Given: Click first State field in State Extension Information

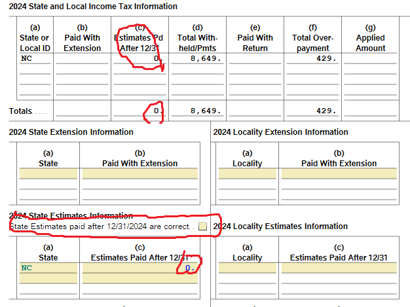Looking at the screenshot, I should (x=48, y=174).
